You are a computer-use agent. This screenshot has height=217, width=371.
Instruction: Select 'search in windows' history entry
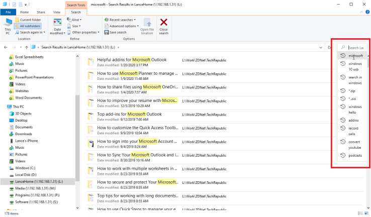pos(352,80)
